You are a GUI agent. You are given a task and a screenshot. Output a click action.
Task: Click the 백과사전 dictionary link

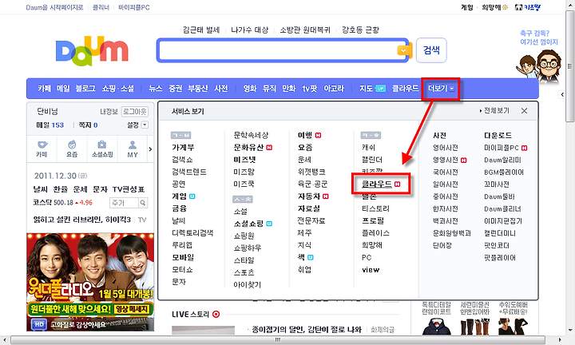446,221
